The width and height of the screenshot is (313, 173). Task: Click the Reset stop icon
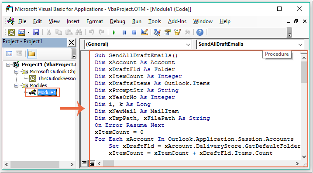pos(134,32)
